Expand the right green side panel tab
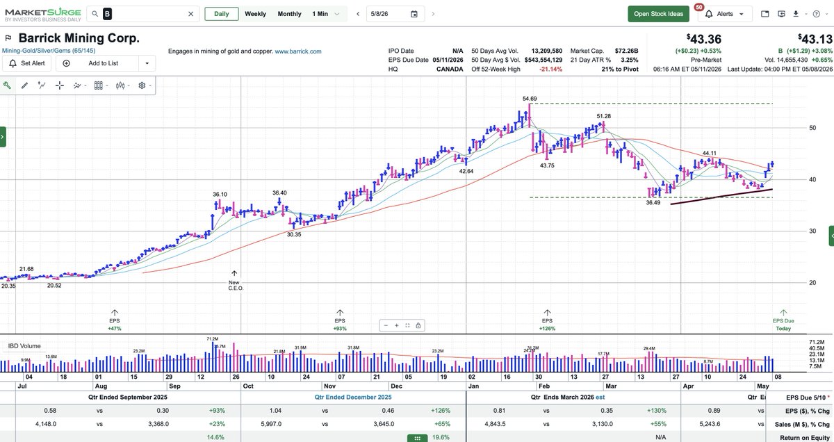834x442 pixels. pos(831,236)
